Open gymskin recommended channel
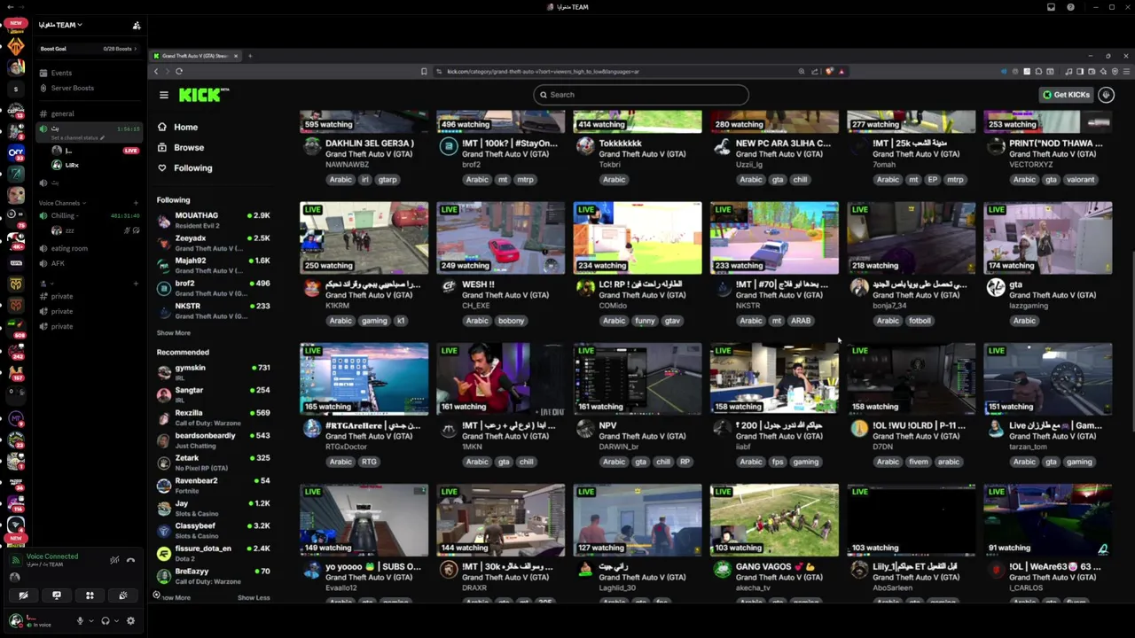The height and width of the screenshot is (638, 1135). coord(213,371)
